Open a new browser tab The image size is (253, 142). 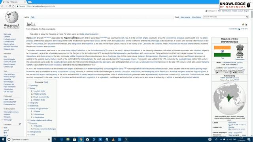30,2
